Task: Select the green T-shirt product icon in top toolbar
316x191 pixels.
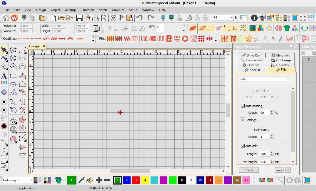Action: pos(287,28)
